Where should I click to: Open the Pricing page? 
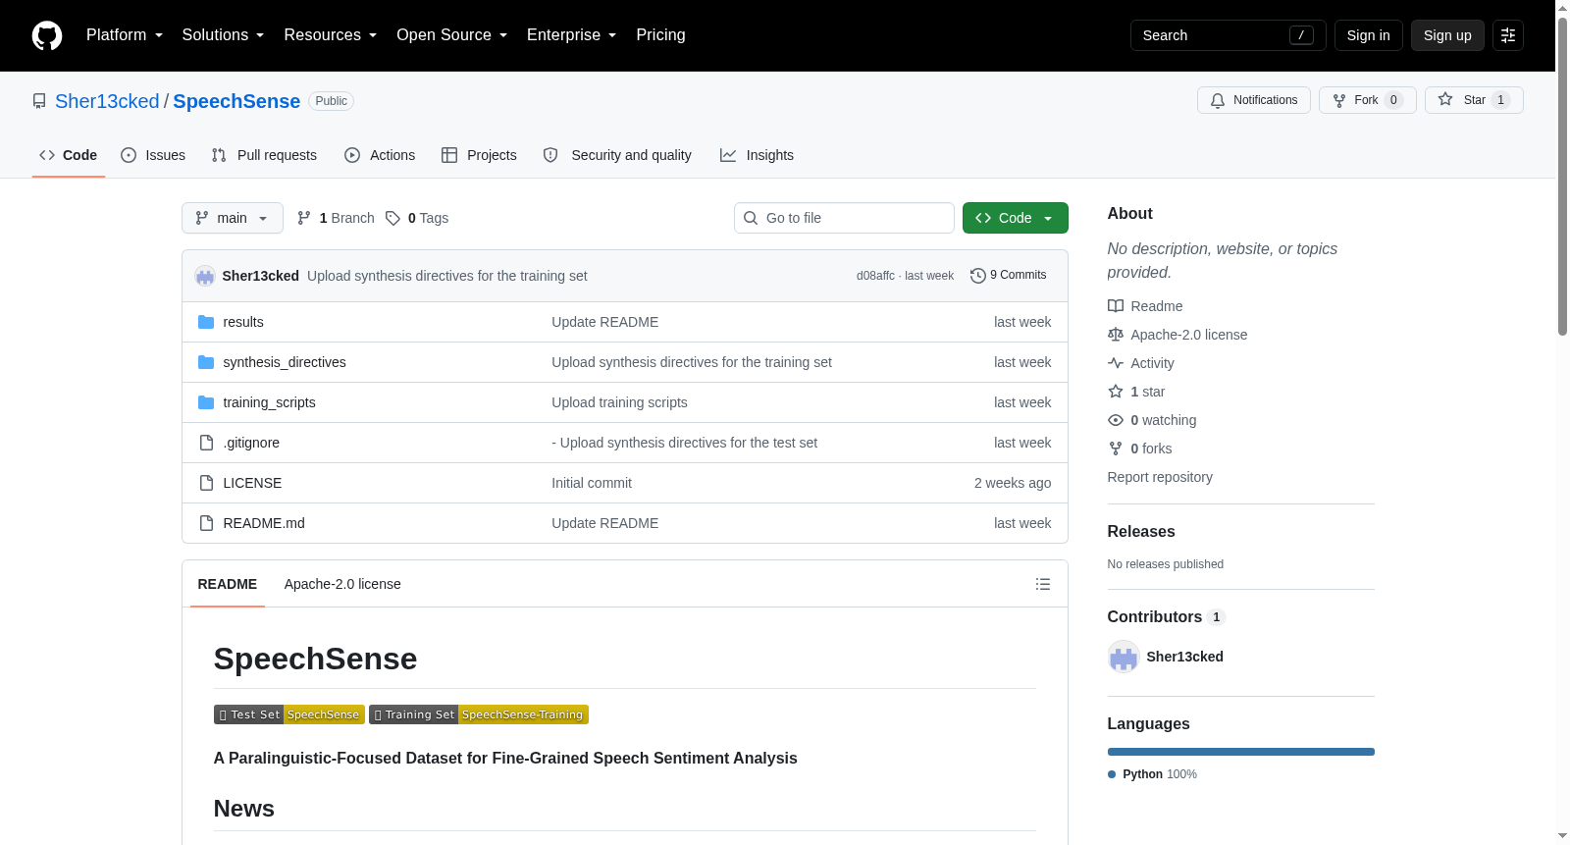(x=660, y=35)
